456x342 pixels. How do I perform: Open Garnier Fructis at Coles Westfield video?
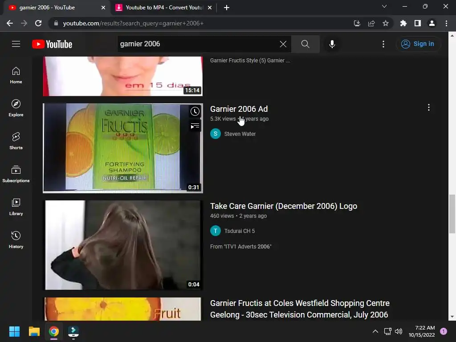300,309
